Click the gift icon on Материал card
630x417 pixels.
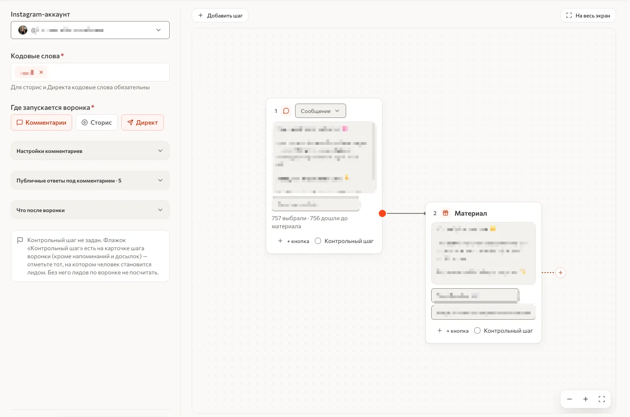(446, 213)
